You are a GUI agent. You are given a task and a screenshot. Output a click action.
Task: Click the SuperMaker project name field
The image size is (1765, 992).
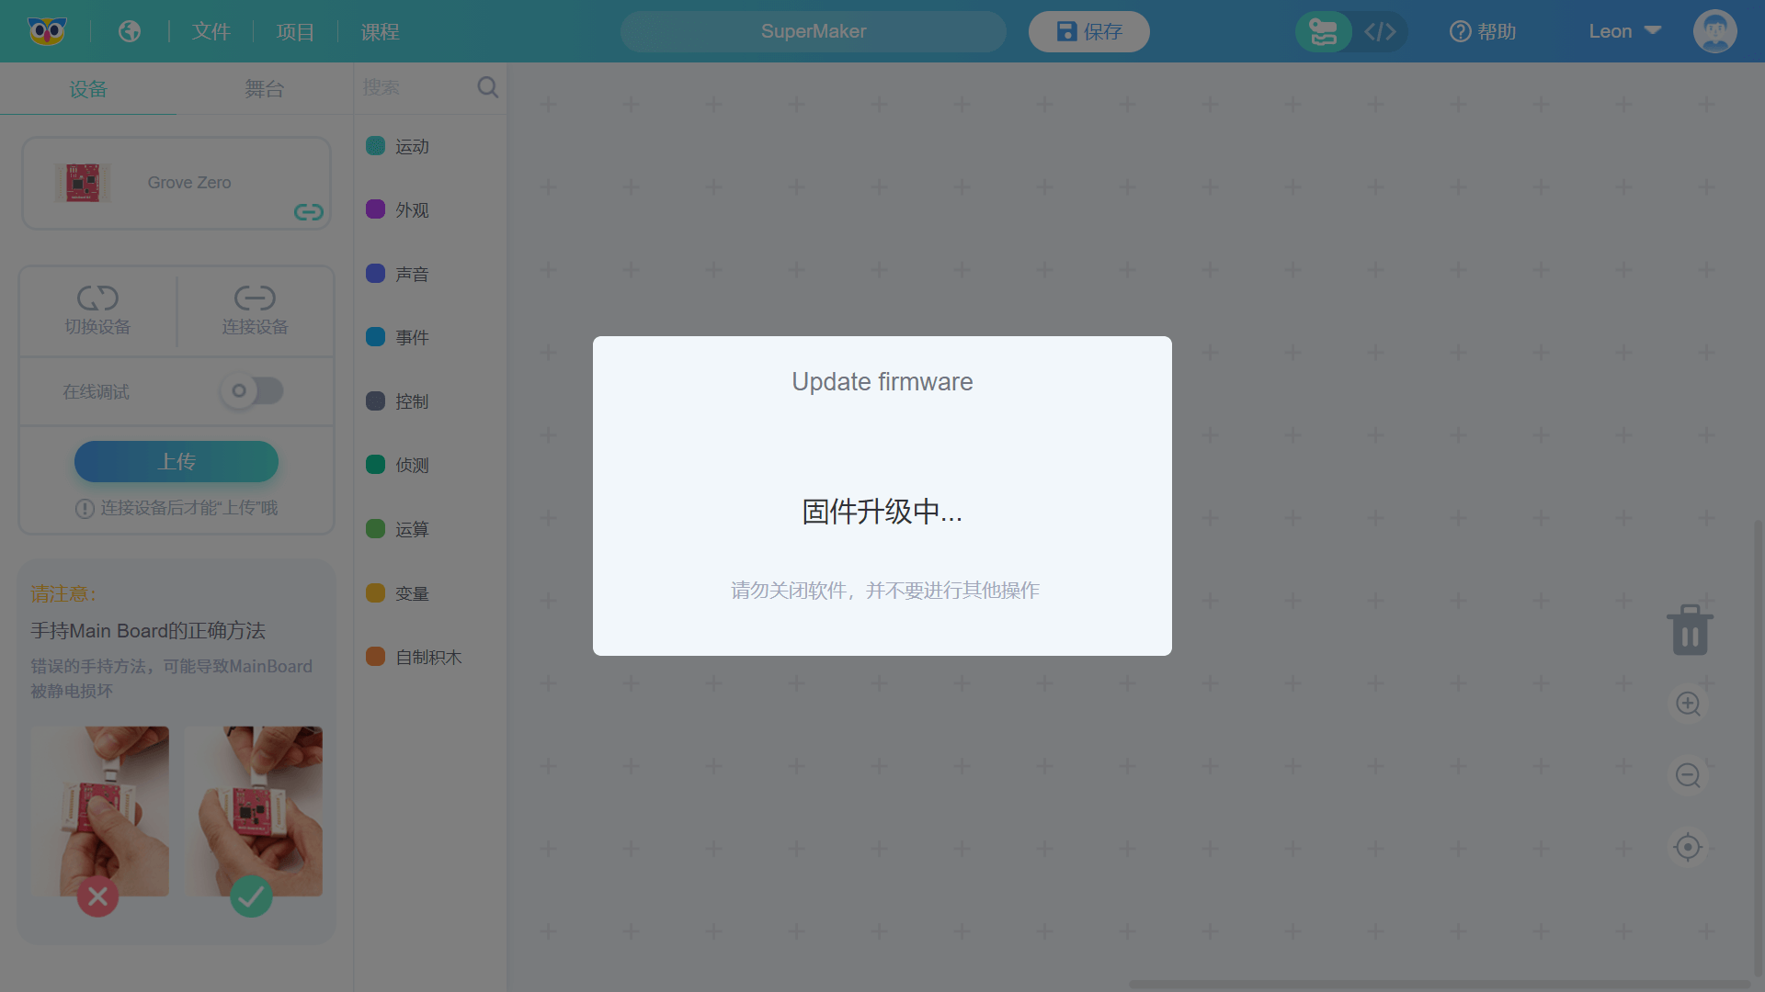point(814,31)
